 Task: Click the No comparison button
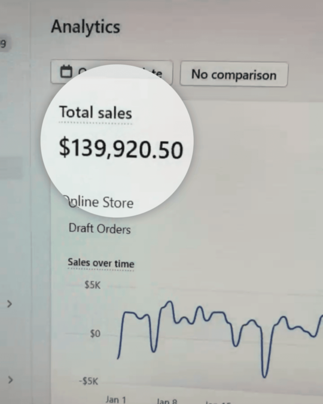click(234, 74)
